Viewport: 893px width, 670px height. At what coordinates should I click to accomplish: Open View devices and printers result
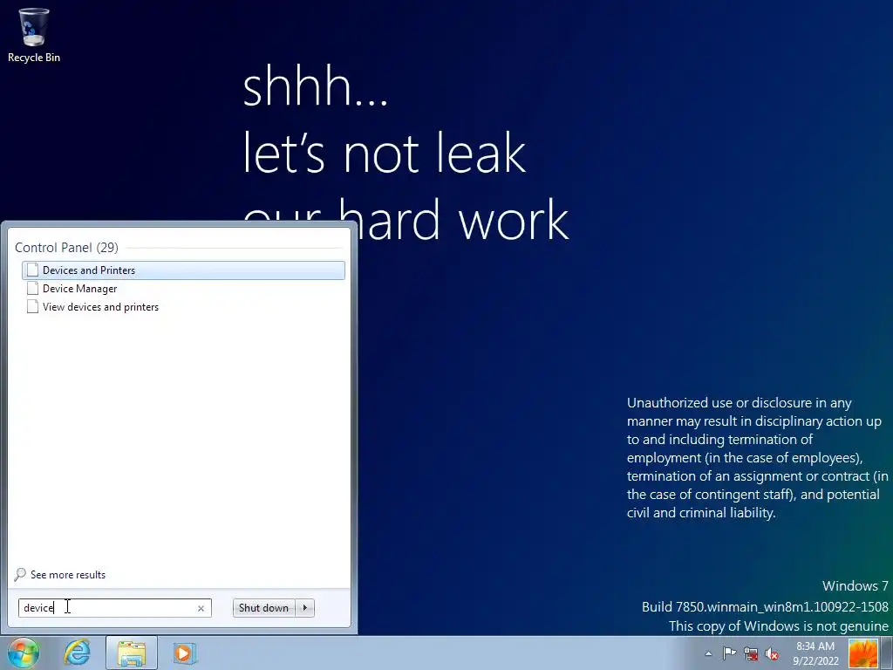183,306
